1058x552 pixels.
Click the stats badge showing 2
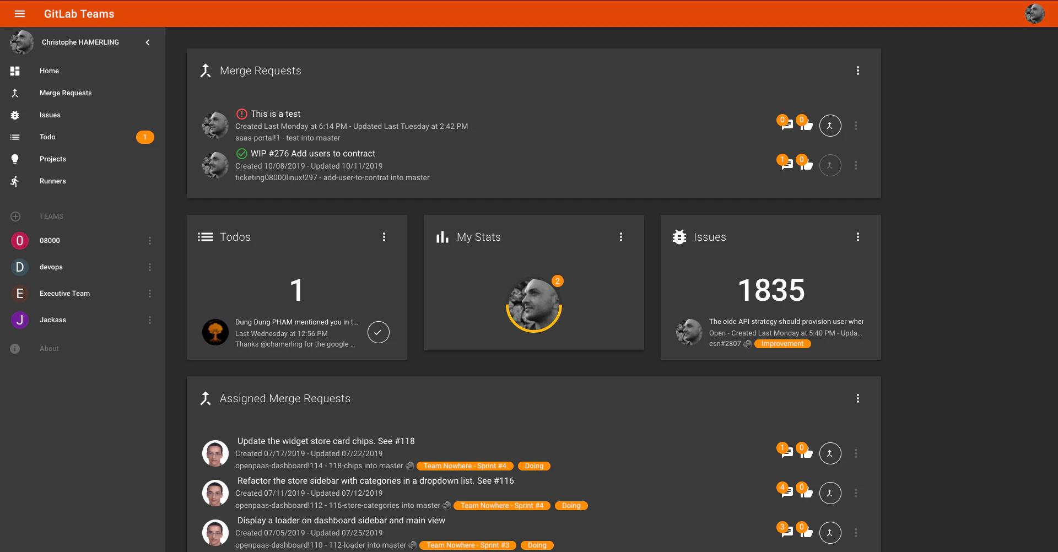tap(558, 281)
